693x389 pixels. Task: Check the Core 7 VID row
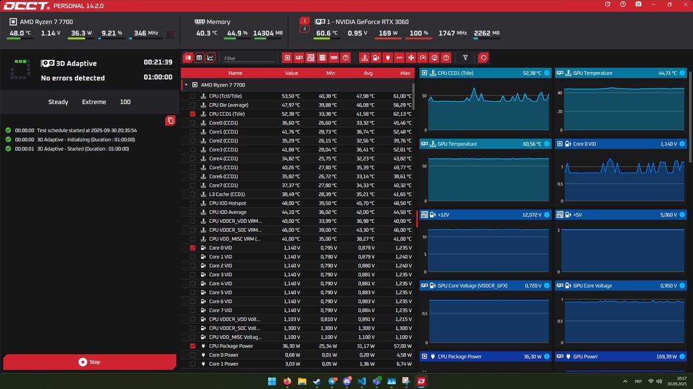pyautogui.click(x=193, y=310)
